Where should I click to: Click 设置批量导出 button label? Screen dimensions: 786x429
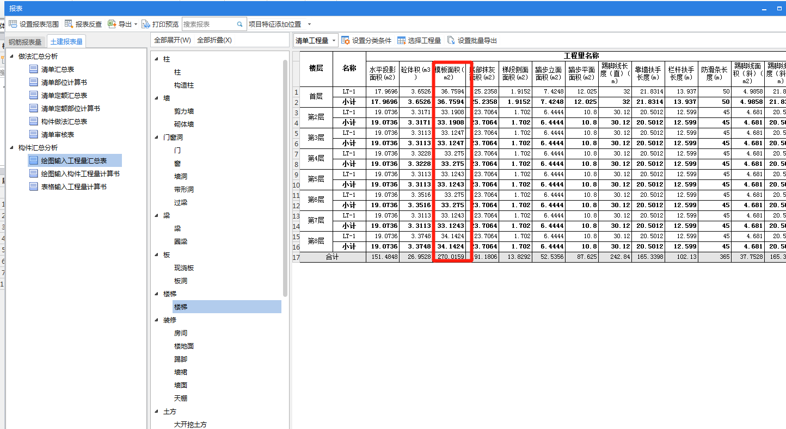tap(477, 40)
